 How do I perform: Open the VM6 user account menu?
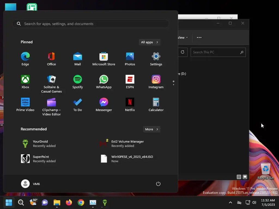tap(31, 184)
